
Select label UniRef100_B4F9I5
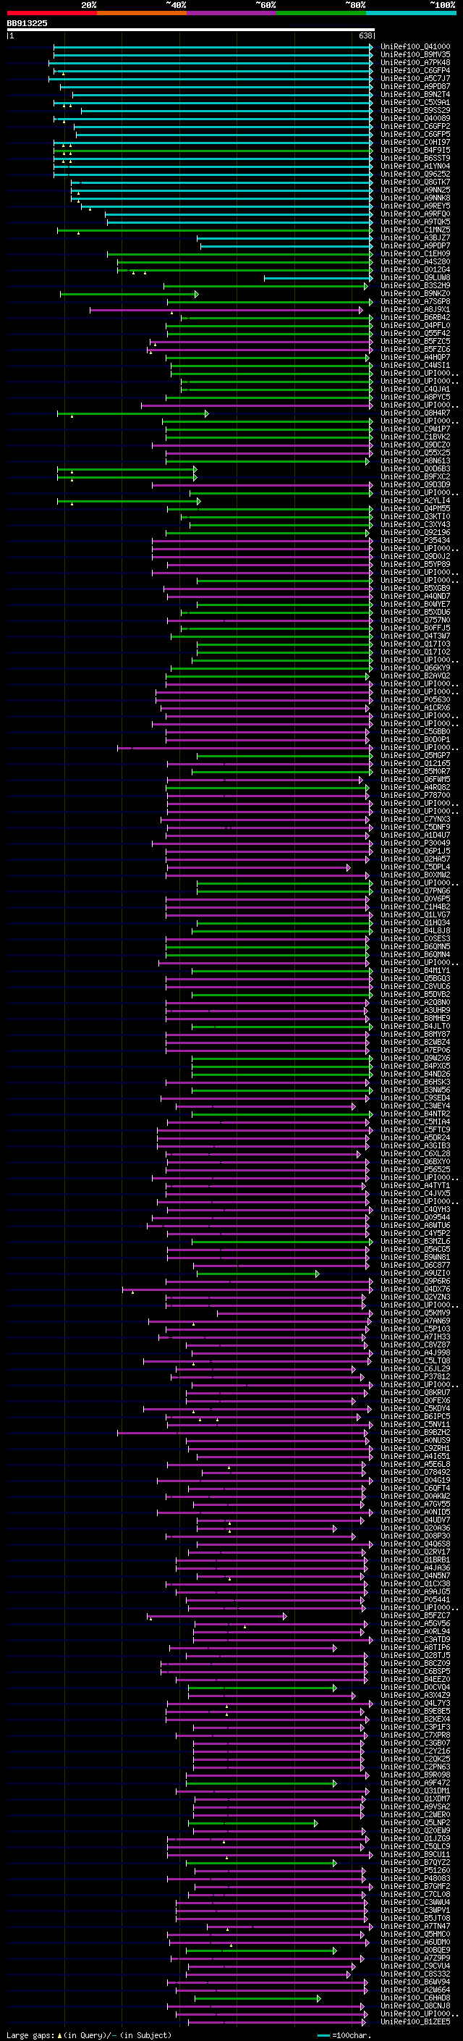click(x=415, y=151)
